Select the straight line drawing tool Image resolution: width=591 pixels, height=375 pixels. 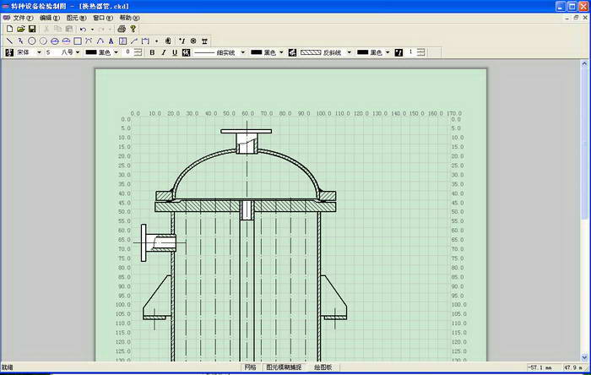pyautogui.click(x=9, y=41)
